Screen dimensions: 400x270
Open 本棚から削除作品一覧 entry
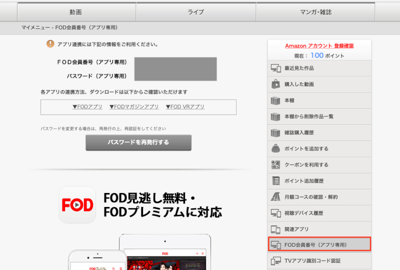(319, 116)
